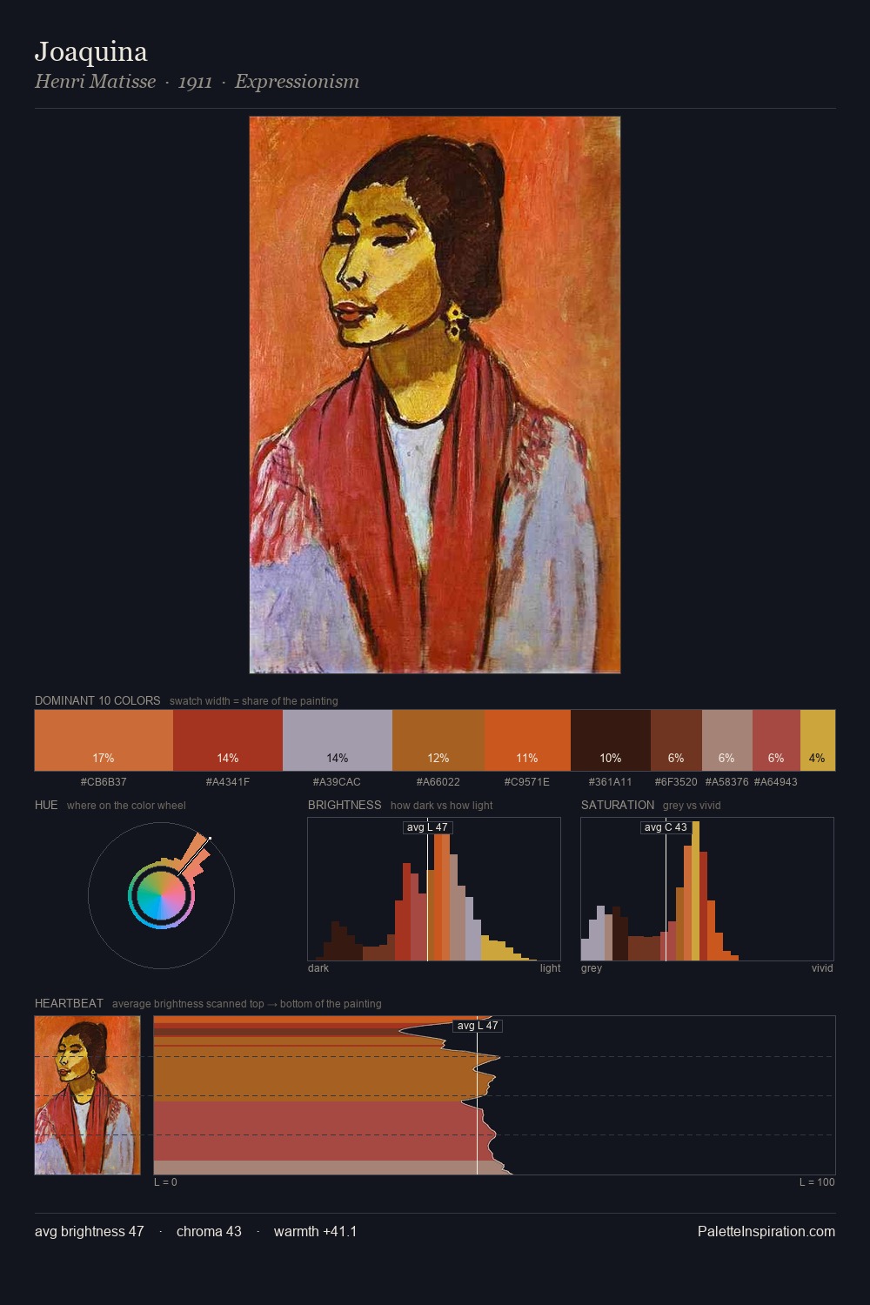Click the hex code #A58376
This screenshot has width=870, height=1305.
click(726, 782)
